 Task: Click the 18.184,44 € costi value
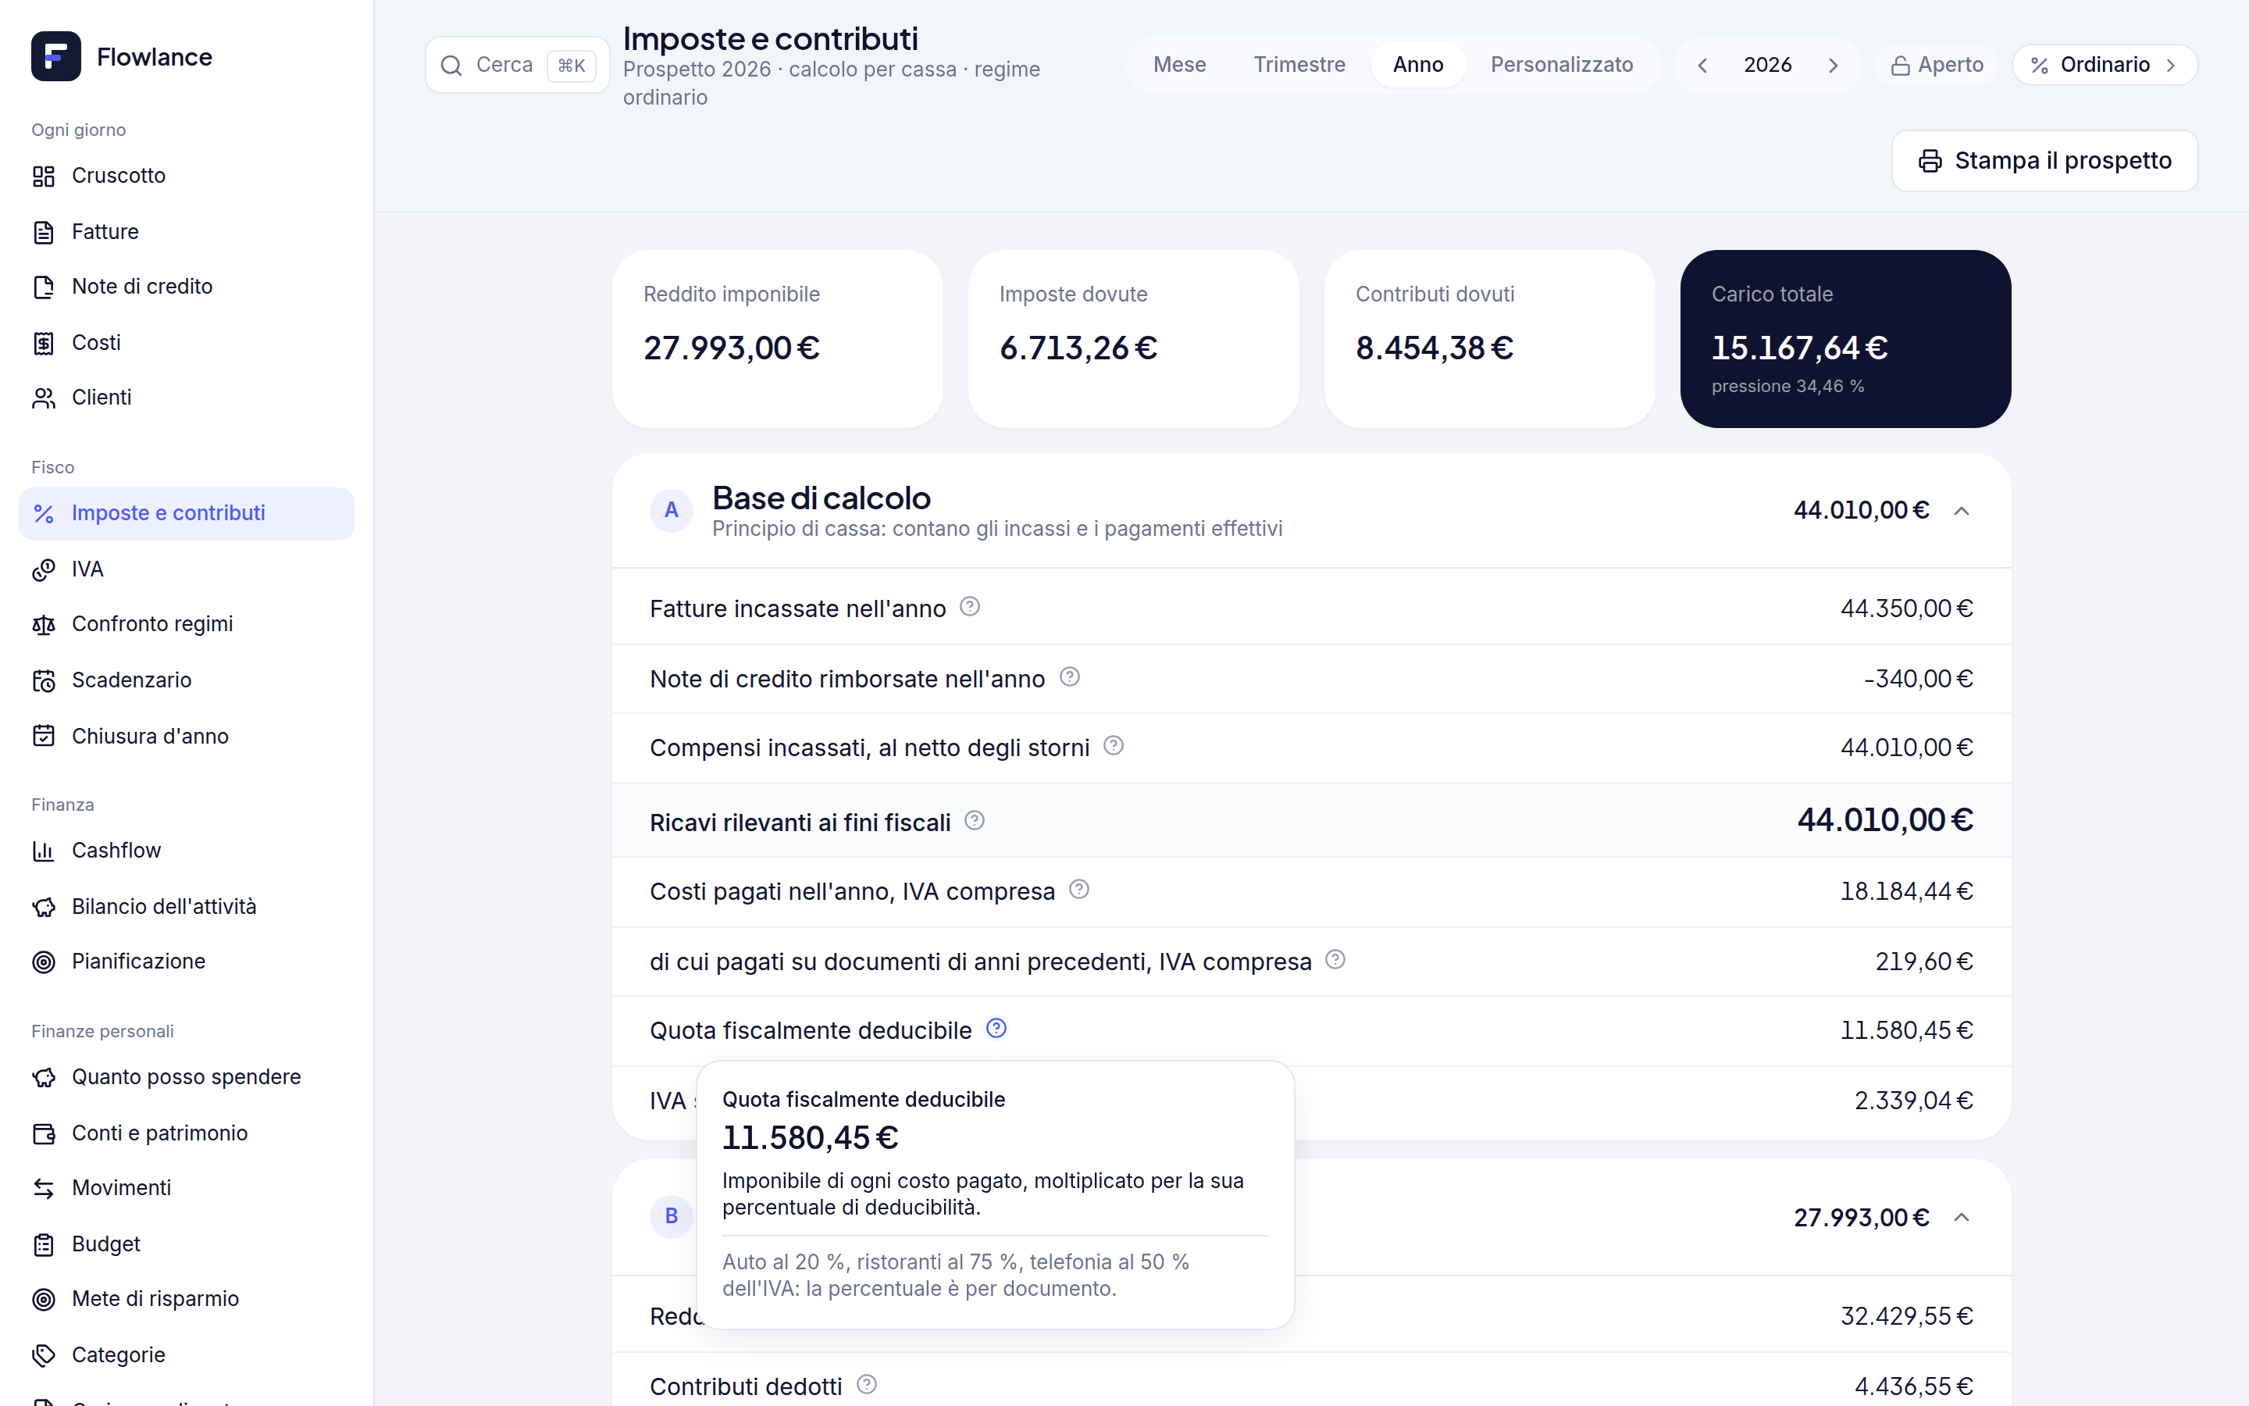pos(1907,890)
